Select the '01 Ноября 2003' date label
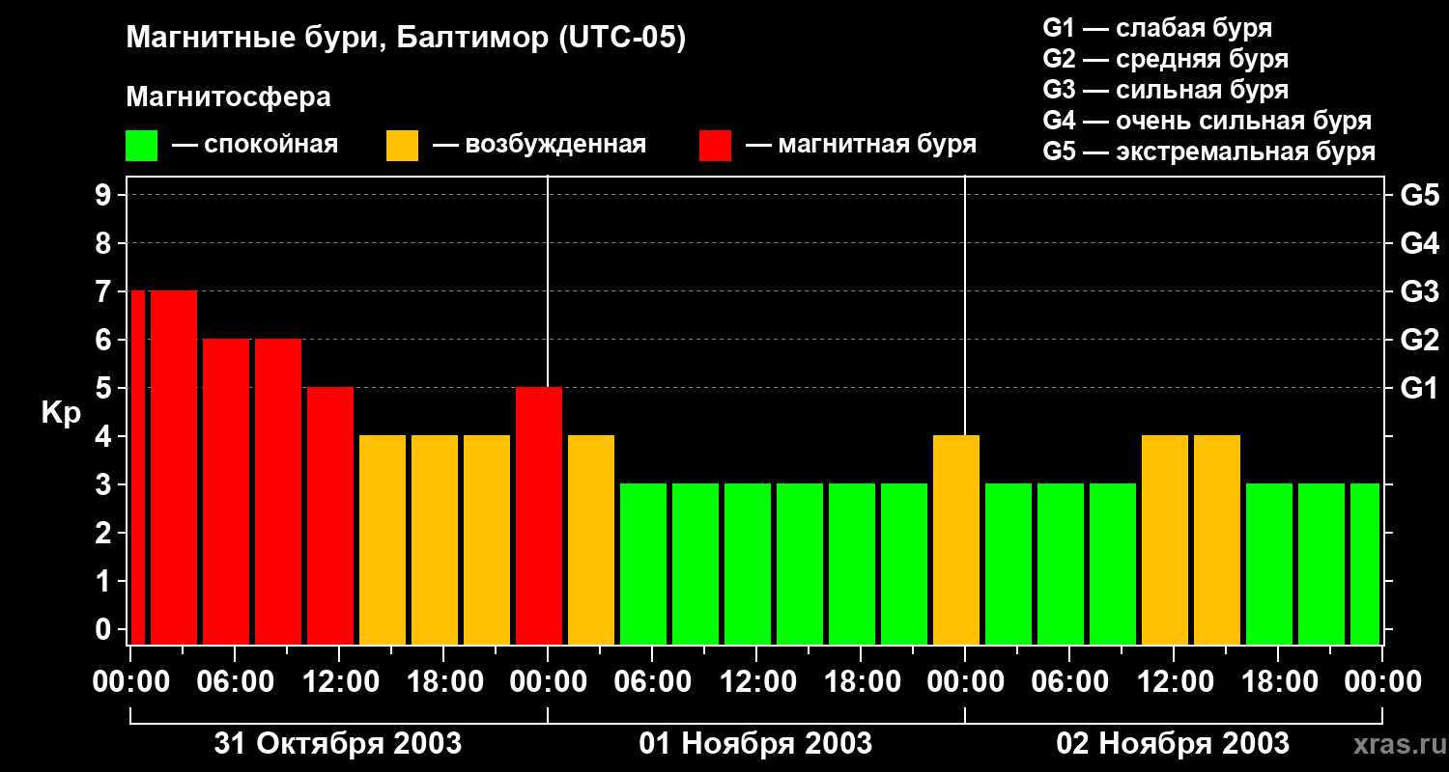This screenshot has height=772, width=1449. point(755,744)
